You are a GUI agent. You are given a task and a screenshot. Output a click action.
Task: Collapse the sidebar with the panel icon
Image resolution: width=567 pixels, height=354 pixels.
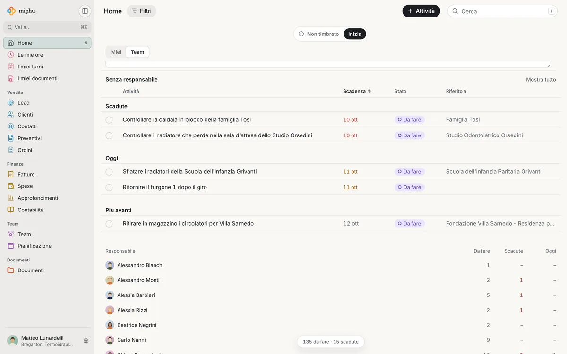85,11
